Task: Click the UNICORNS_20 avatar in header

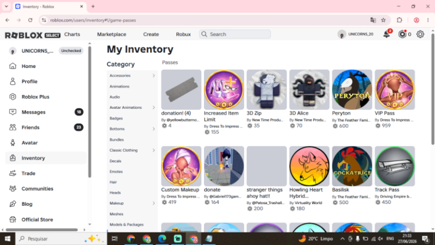Action: pos(342,34)
